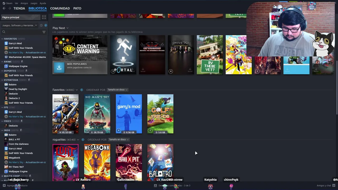Collapse the FPS category in sidebar
The width and height of the screenshot is (338, 190).
tap(2, 107)
